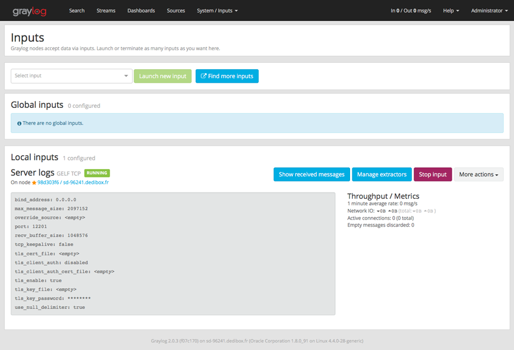The image size is (514, 350).
Task: Click the Graylog logo
Action: coord(30,11)
